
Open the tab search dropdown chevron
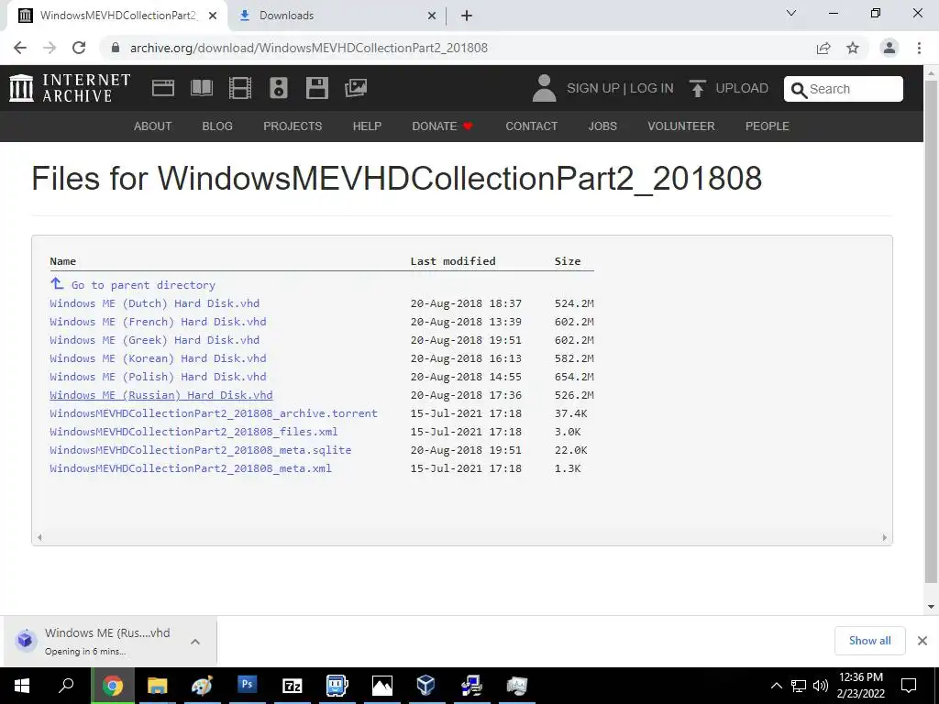pos(791,13)
